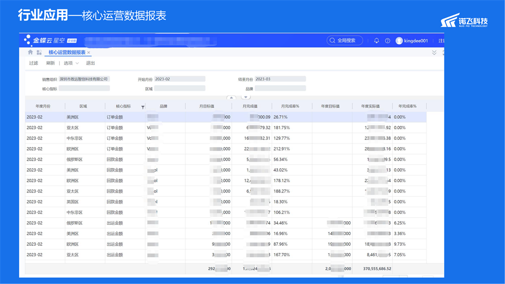Select the cell showing 178.12%
The width and height of the screenshot is (505, 284).
(x=292, y=180)
